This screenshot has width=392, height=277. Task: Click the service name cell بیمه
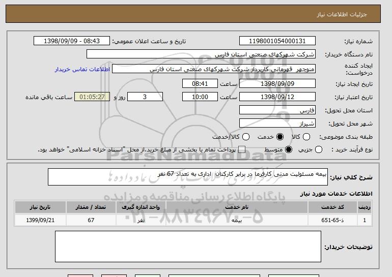(x=237, y=220)
